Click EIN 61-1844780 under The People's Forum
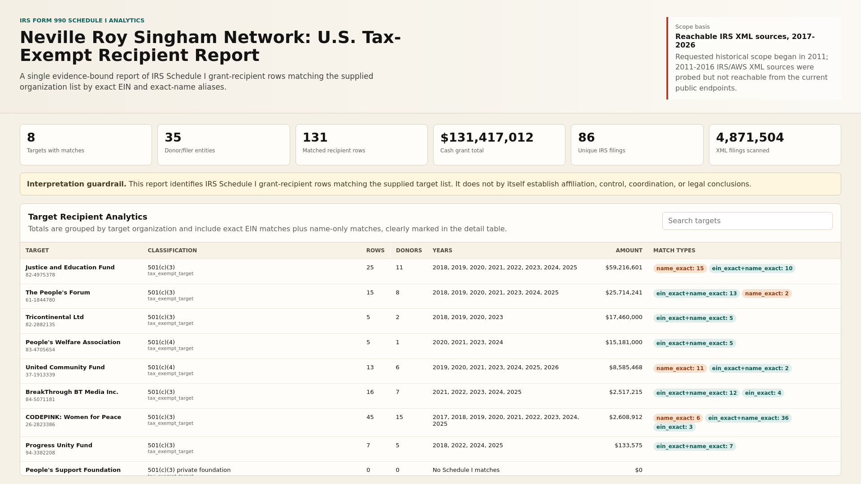This screenshot has width=861, height=484. coord(40,300)
